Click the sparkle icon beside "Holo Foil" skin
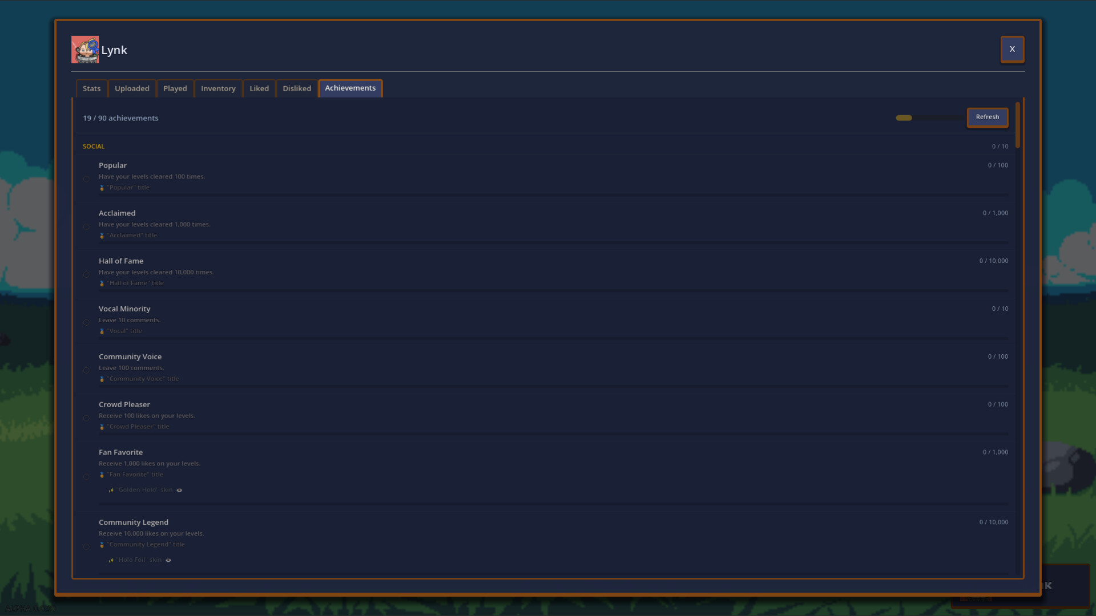The image size is (1096, 616). (111, 560)
